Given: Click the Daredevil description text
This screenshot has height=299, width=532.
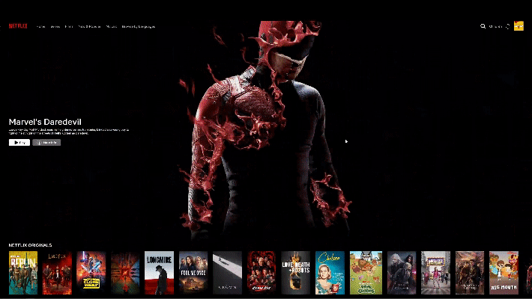Looking at the screenshot, I should [69, 132].
